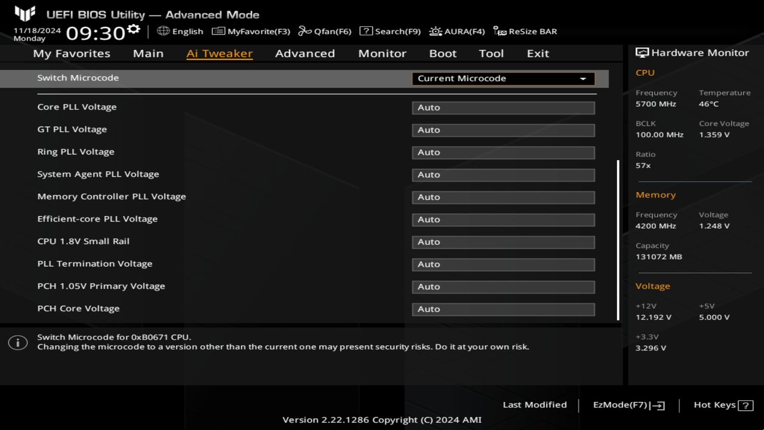Open the Tool tab
Image resolution: width=764 pixels, height=430 pixels.
491,53
